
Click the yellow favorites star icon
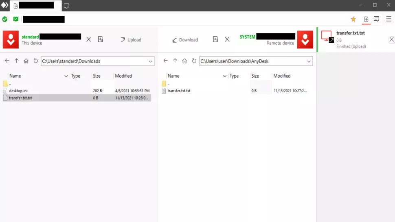tap(353, 19)
